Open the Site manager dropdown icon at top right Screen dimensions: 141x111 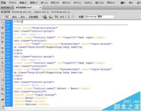[139, 3]
